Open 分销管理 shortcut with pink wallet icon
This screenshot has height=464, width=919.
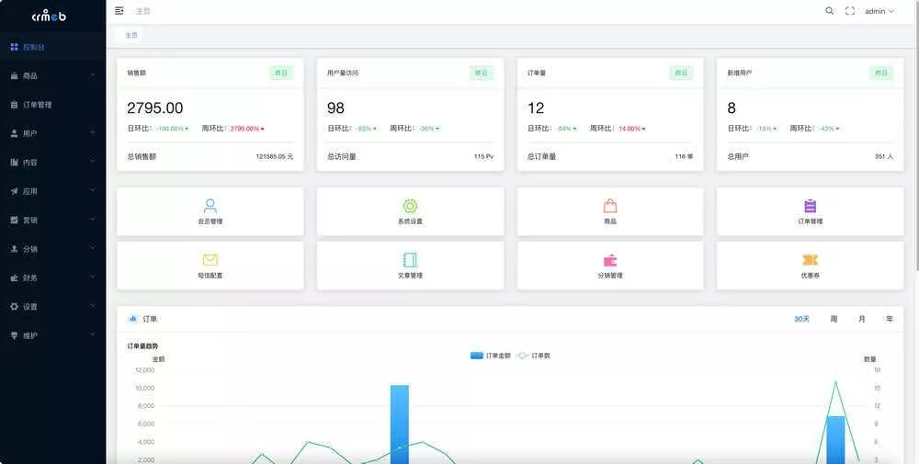click(x=610, y=266)
